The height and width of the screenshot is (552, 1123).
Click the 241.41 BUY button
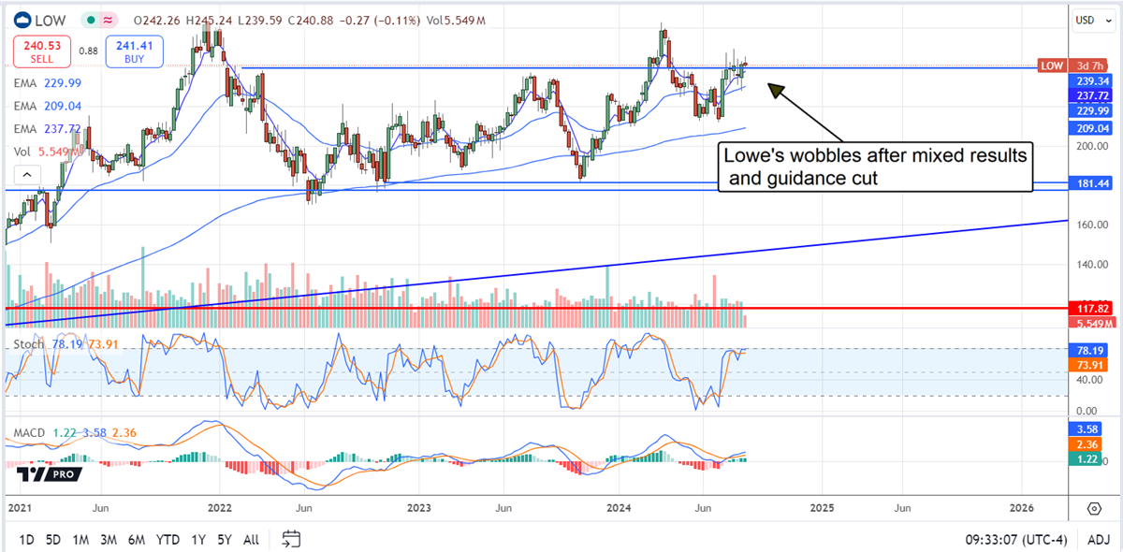(135, 51)
